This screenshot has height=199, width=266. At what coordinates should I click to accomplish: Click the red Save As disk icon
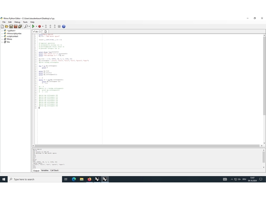point(16,27)
